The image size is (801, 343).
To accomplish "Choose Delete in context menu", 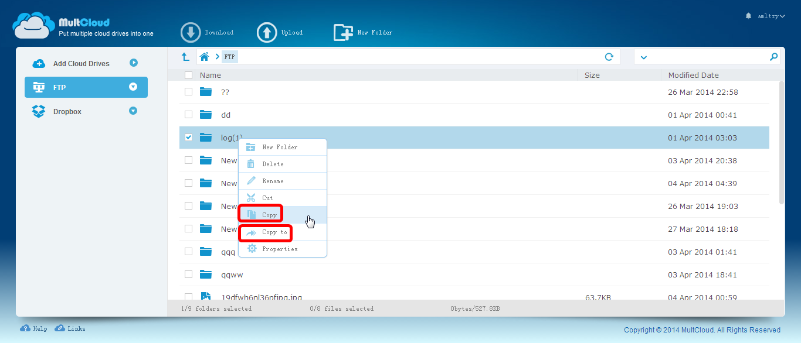I will pos(282,164).
